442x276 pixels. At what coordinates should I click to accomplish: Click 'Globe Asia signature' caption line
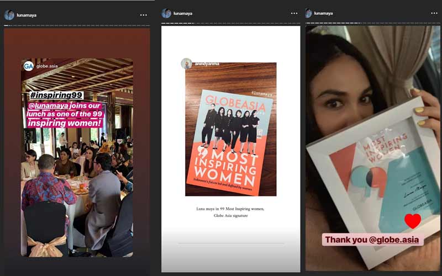pyautogui.click(x=230, y=216)
